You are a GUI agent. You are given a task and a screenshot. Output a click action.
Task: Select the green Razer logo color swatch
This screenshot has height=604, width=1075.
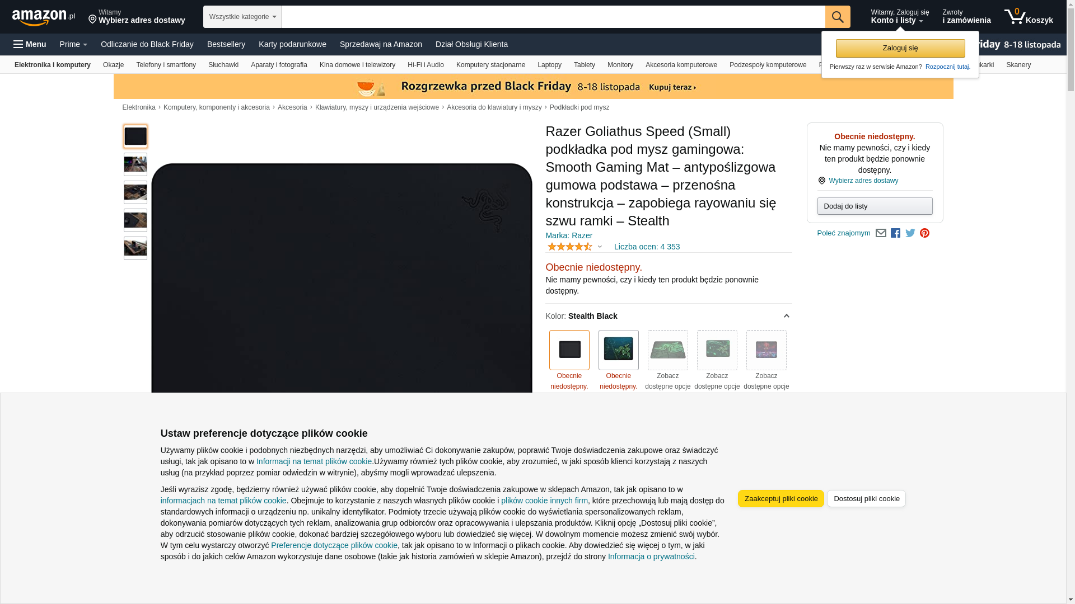(619, 350)
